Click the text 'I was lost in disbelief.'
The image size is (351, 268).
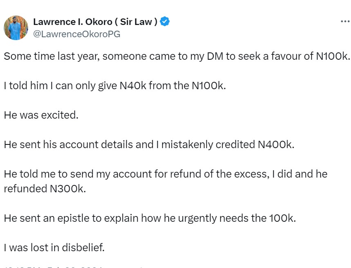pyautogui.click(x=54, y=248)
